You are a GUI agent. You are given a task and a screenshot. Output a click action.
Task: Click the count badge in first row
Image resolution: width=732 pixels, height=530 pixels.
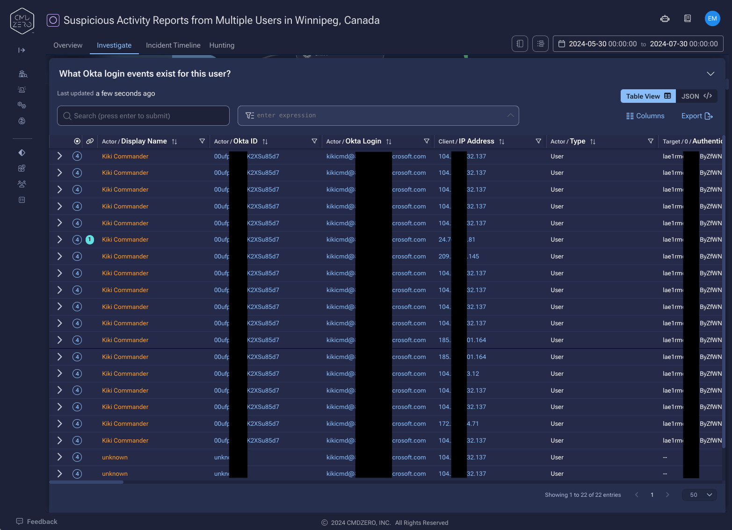pos(77,156)
